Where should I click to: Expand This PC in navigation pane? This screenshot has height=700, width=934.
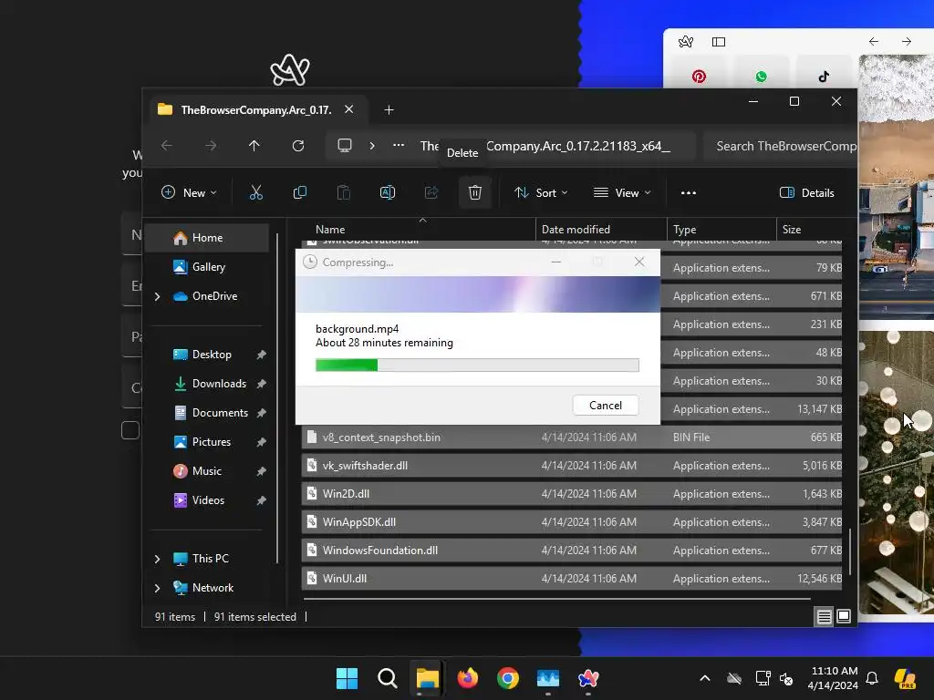coord(157,559)
